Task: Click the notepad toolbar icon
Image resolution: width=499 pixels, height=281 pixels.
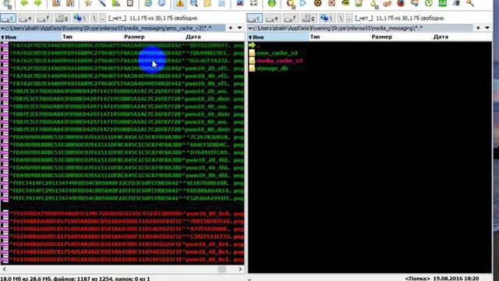Action: [359, 3]
